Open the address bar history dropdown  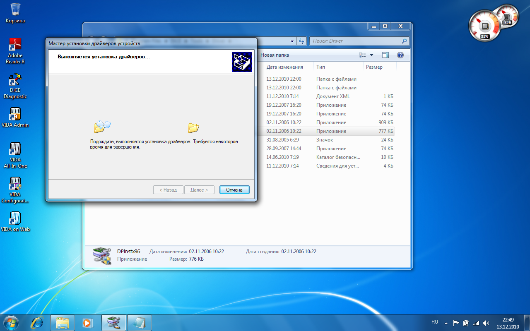pyautogui.click(x=292, y=41)
